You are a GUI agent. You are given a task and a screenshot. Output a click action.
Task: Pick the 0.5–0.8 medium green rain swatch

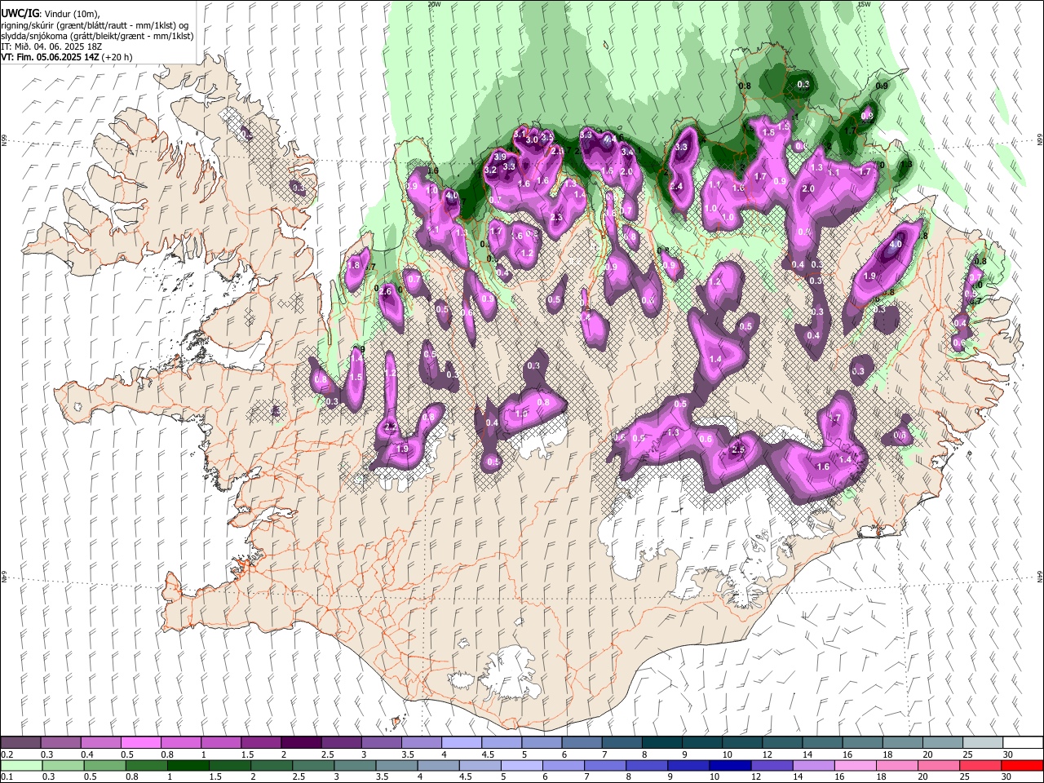coord(104,765)
